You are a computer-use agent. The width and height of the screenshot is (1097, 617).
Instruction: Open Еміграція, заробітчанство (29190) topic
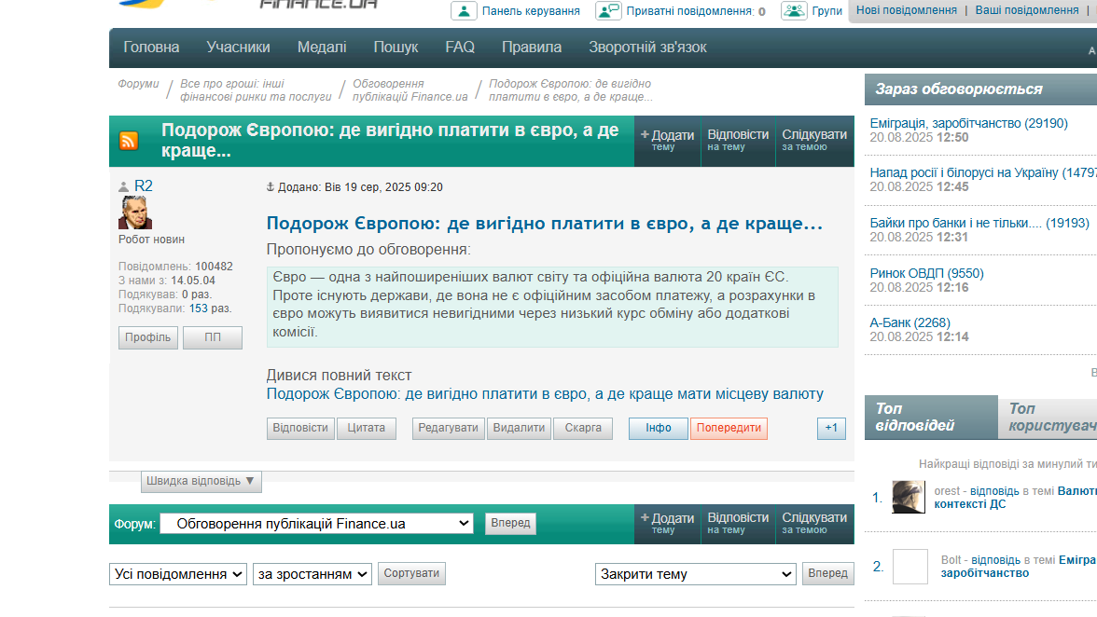tap(969, 124)
